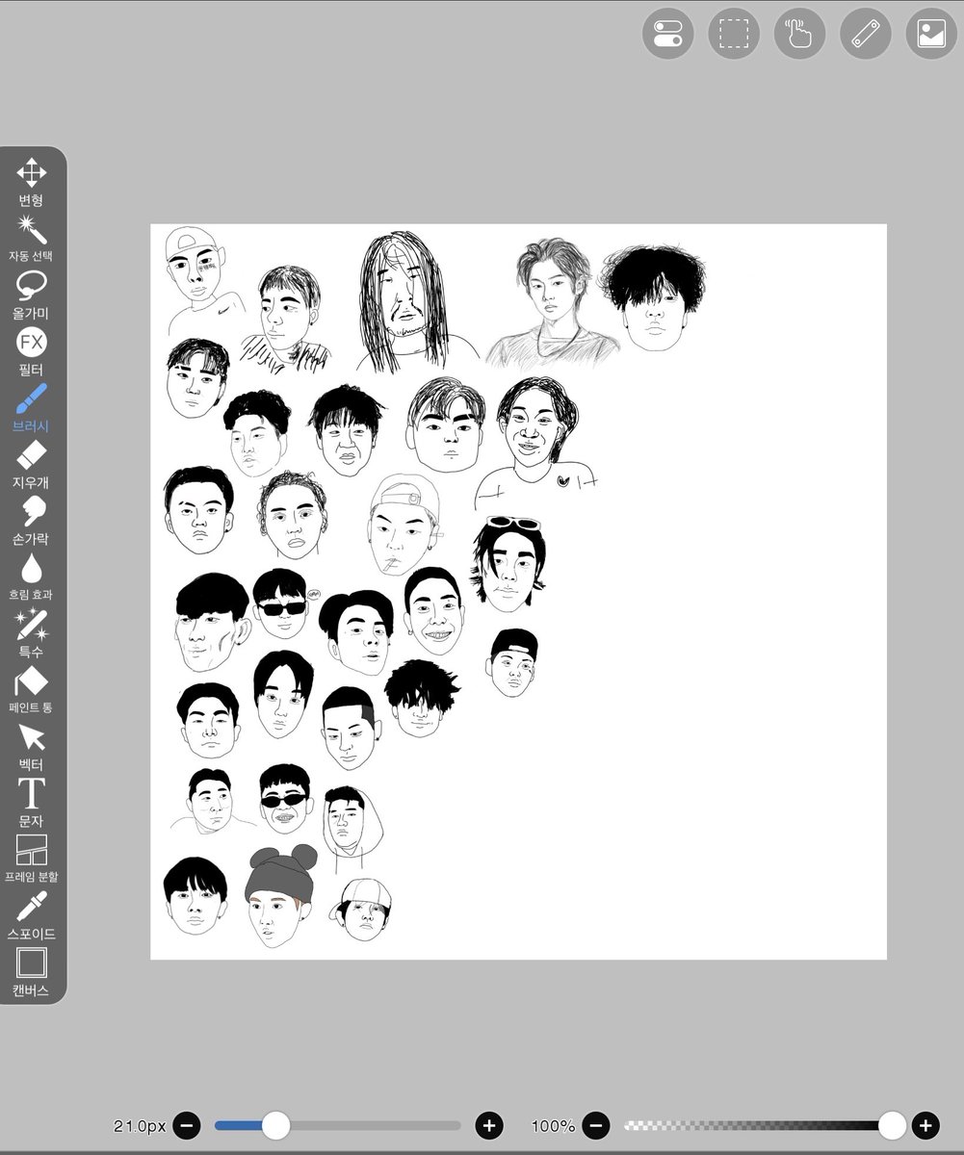
Task: Select the Magic Wand (자동 선택) tool
Action: coord(32,239)
